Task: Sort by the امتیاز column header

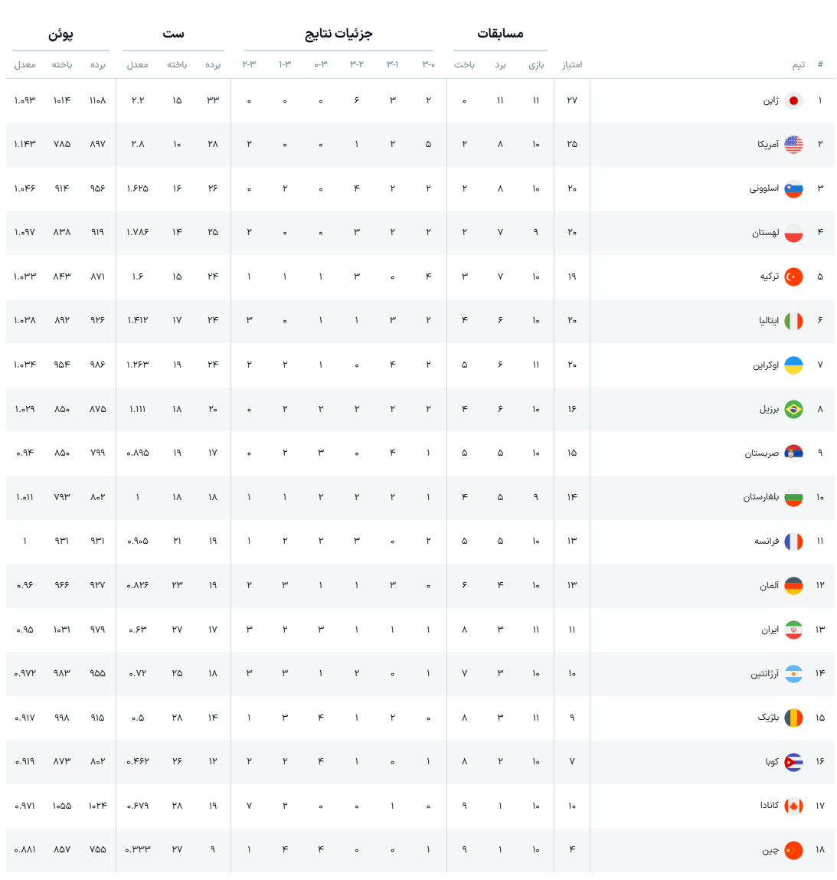Action: pos(572,64)
